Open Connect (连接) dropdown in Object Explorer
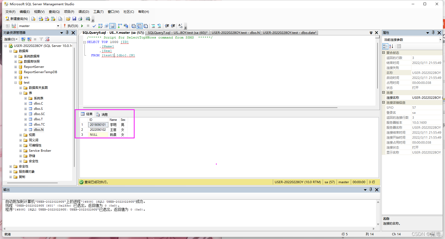 coord(11,39)
